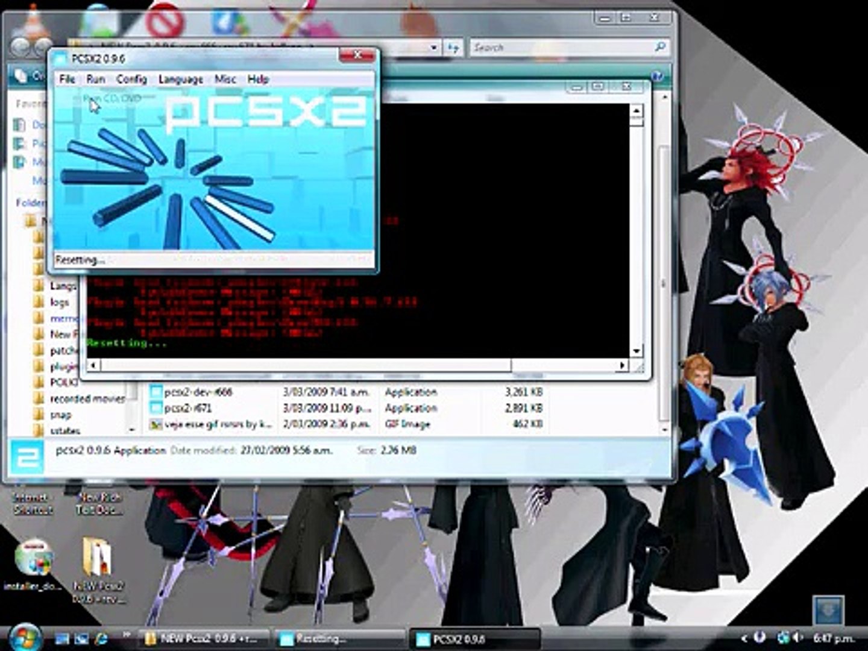868x651 pixels.
Task: Open the Config menu in PCSX2
Action: coord(131,79)
